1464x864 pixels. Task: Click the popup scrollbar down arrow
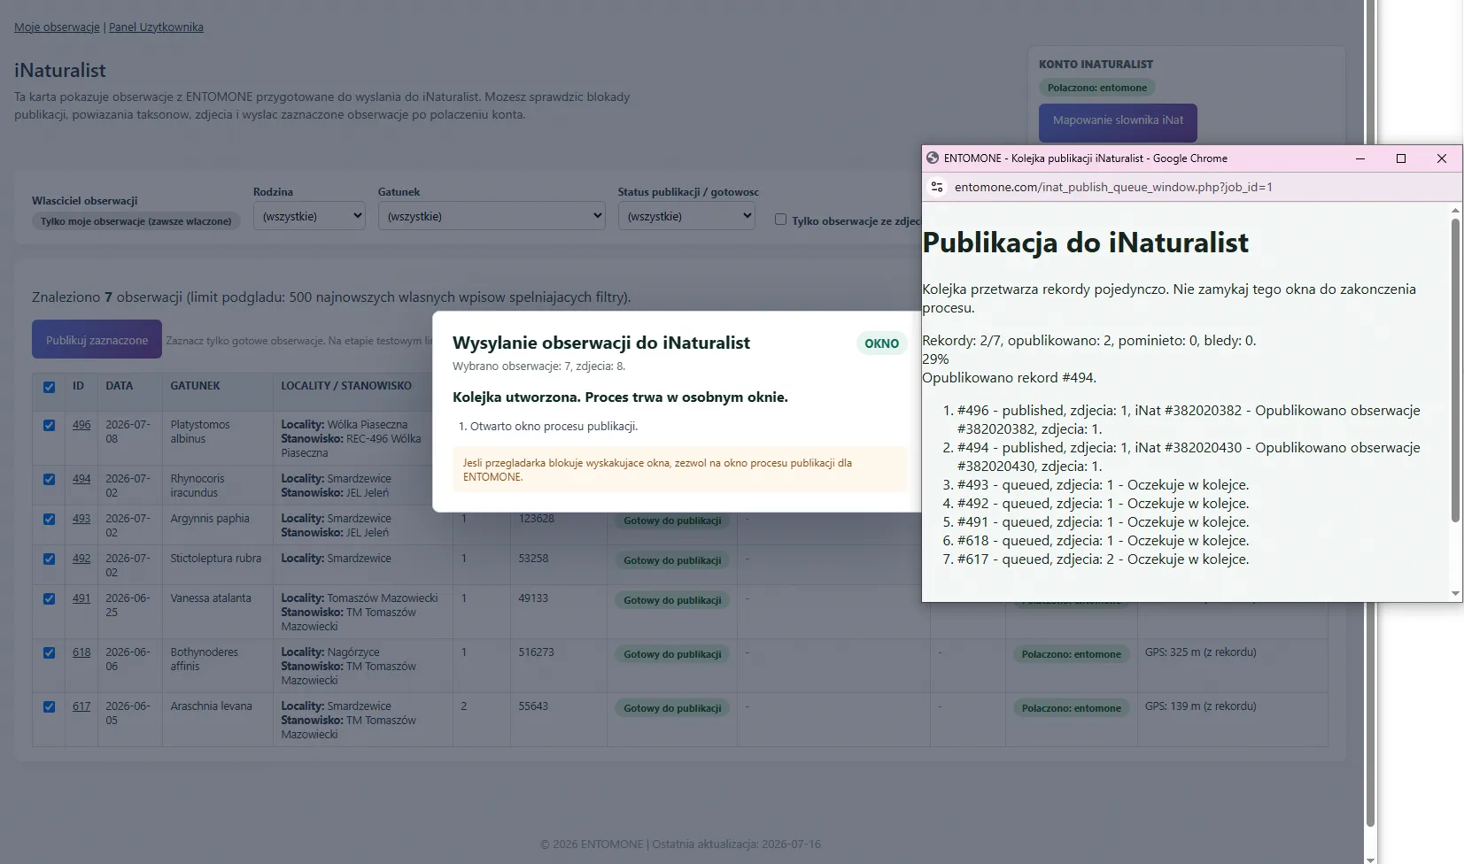tap(1456, 594)
